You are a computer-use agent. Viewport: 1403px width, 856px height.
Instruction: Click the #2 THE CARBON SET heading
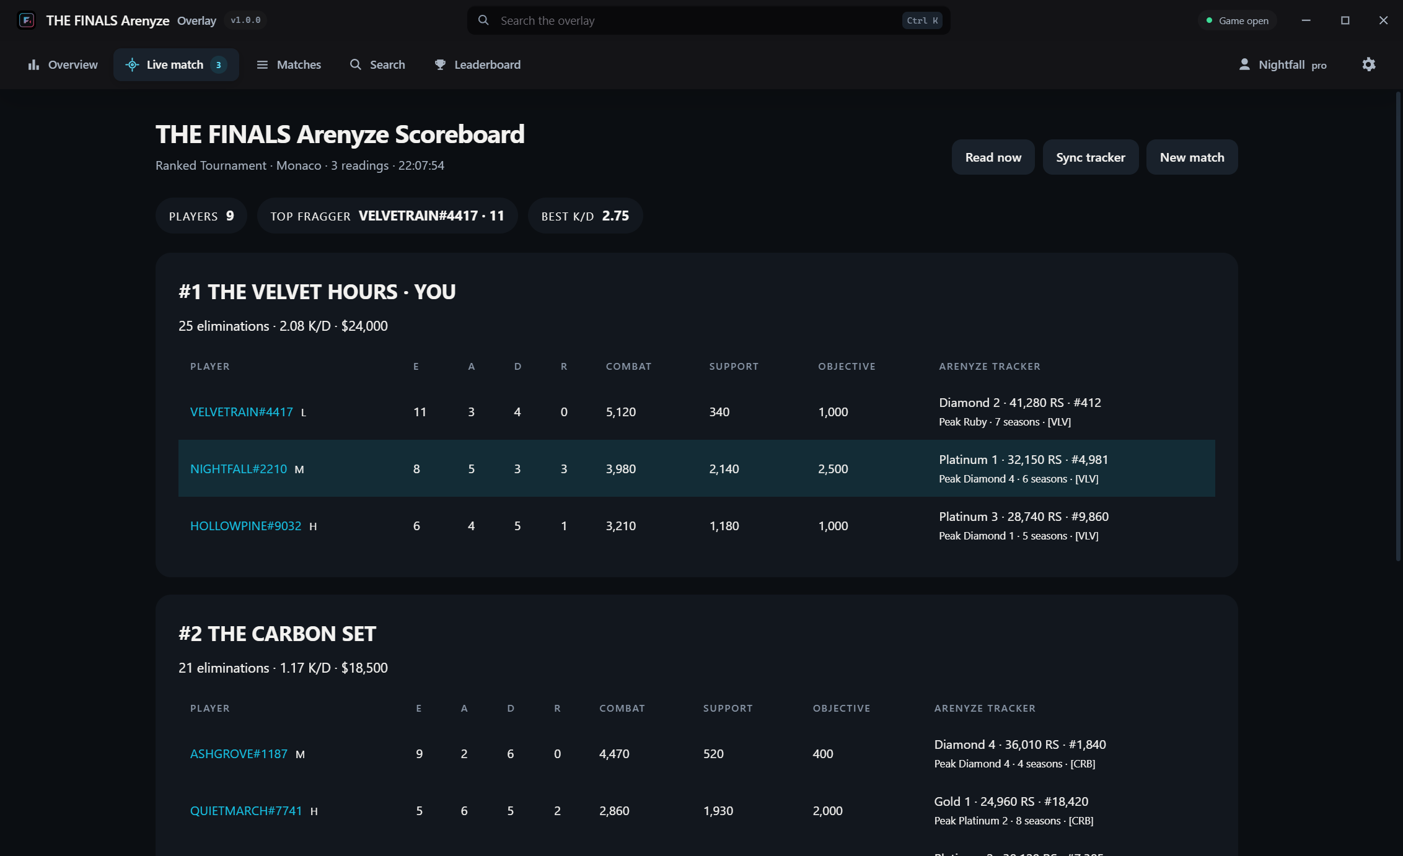click(278, 634)
